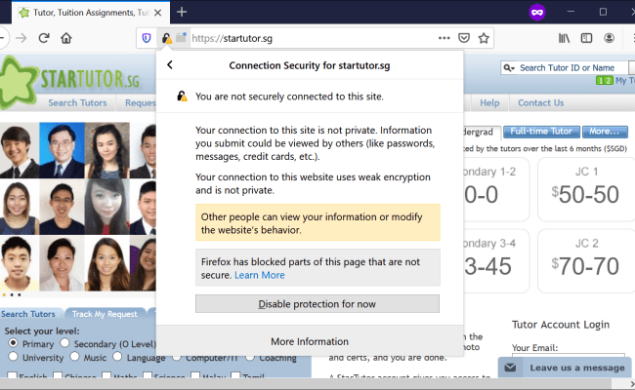The image size is (635, 390).
Task: Open the Search Tutors menu item
Action: pyautogui.click(x=77, y=102)
